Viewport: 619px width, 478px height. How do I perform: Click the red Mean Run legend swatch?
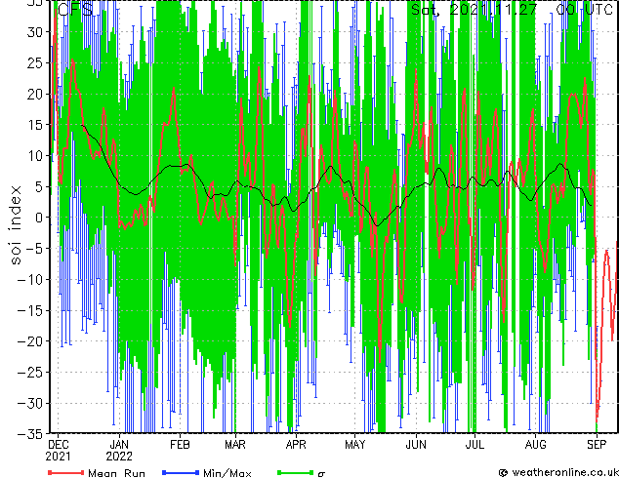tap(65, 472)
